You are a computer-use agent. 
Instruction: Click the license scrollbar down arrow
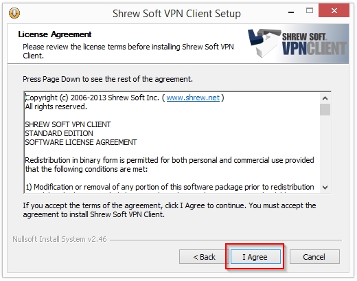pyautogui.click(x=325, y=188)
